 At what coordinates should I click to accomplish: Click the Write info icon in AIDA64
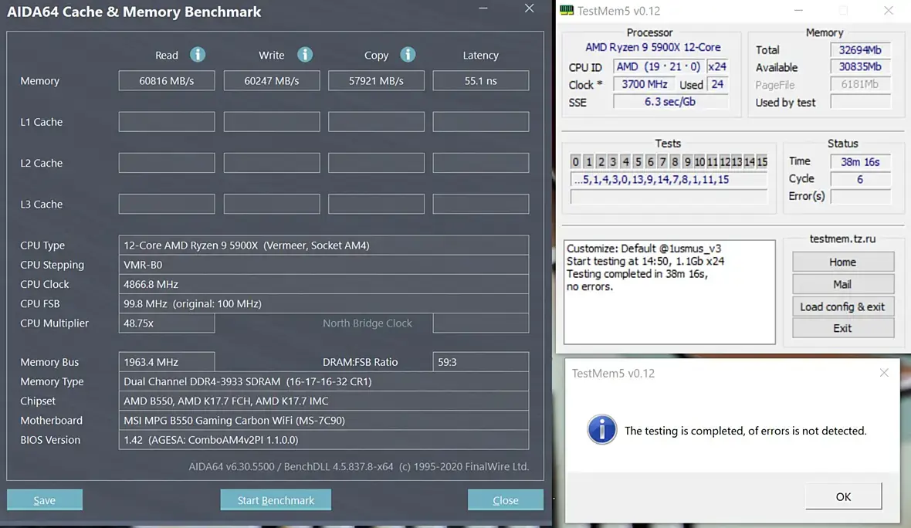coord(305,55)
